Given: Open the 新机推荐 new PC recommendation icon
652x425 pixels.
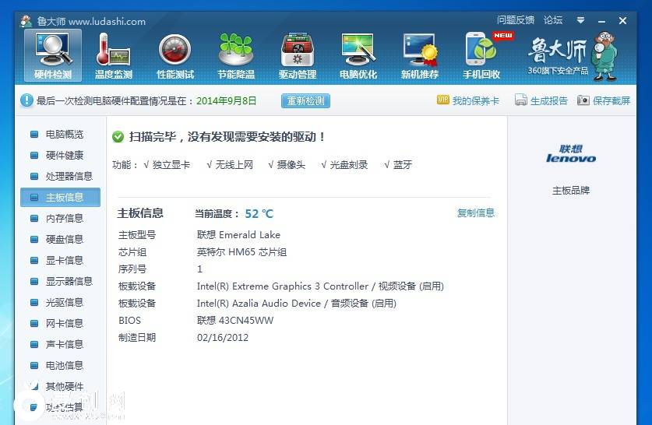Looking at the screenshot, I should click(x=419, y=55).
